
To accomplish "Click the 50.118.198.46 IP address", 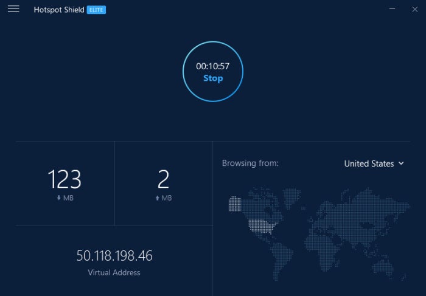I will click(x=114, y=256).
